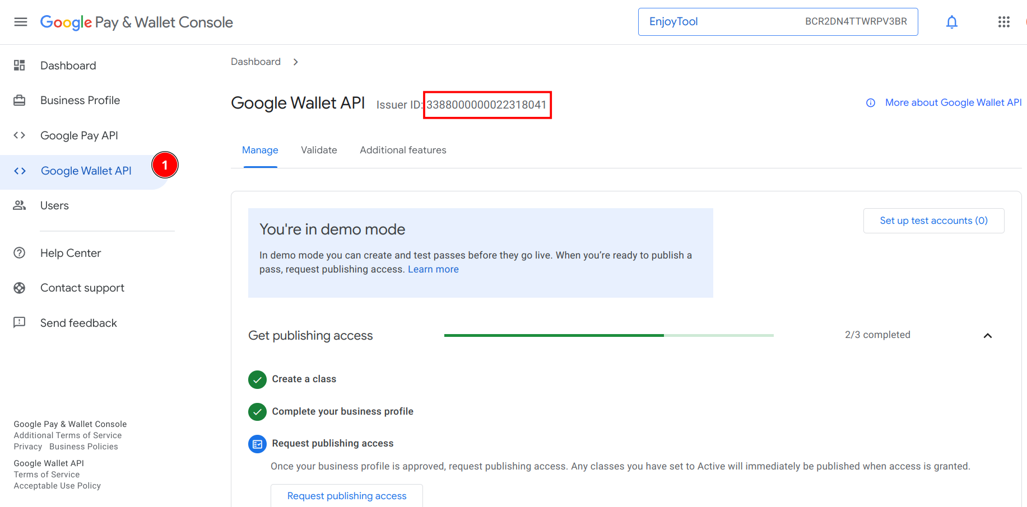The height and width of the screenshot is (507, 1027).
Task: Click the merchant ID BCR2DN4TTWRPV3BR
Action: 856,21
